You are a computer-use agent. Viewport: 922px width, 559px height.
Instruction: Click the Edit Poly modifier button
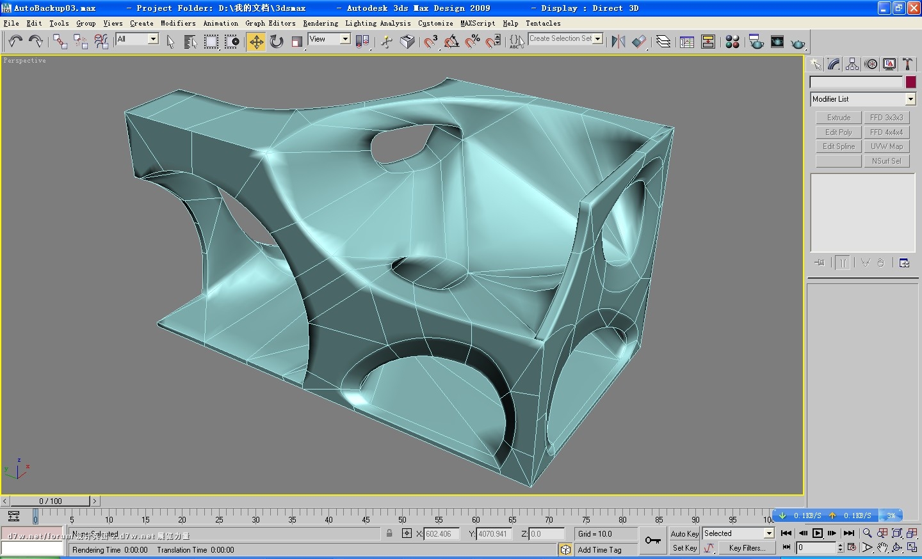pyautogui.click(x=839, y=132)
